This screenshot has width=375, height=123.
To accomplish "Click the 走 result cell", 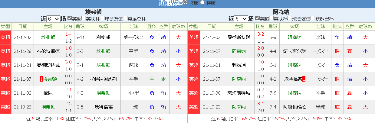I will point(163,79).
